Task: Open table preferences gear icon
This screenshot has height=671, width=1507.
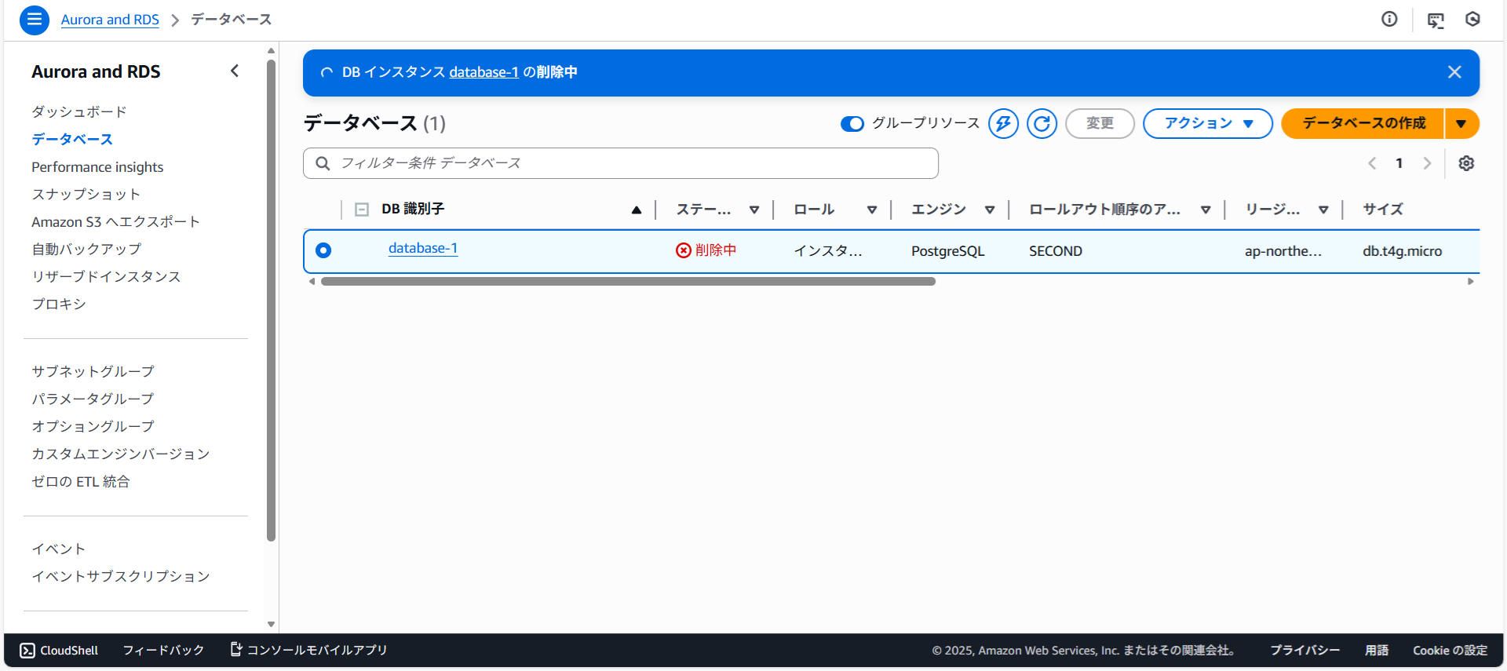Action: [x=1466, y=163]
